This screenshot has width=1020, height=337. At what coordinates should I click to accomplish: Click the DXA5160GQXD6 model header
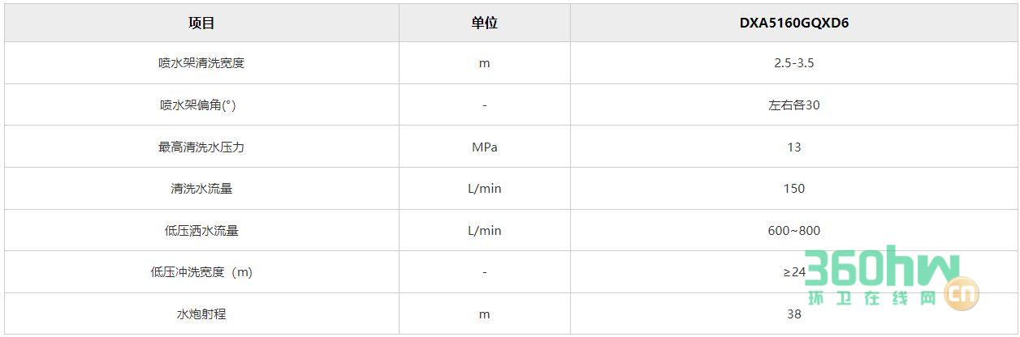pyautogui.click(x=793, y=23)
